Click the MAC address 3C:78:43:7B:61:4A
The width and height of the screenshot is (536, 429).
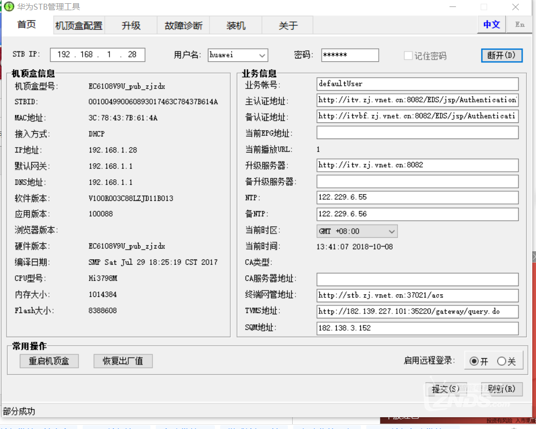tap(123, 118)
